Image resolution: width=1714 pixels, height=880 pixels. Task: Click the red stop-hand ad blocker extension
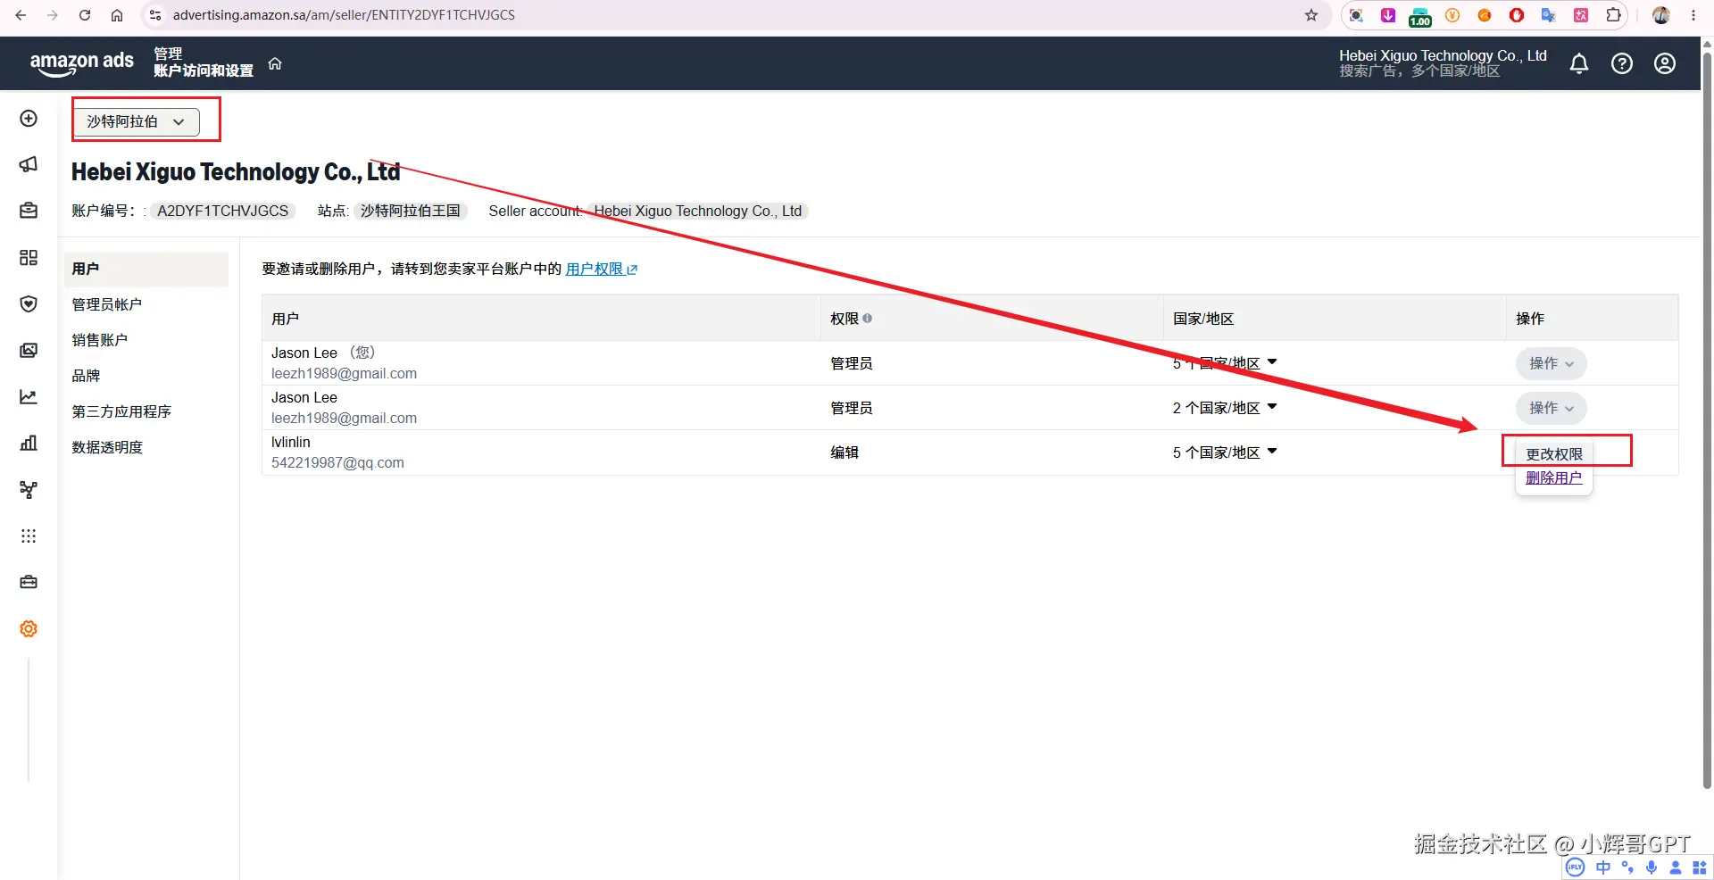1517,15
